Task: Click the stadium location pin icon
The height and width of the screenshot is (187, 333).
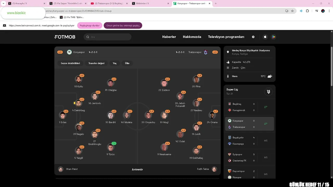Action: [x=228, y=52]
